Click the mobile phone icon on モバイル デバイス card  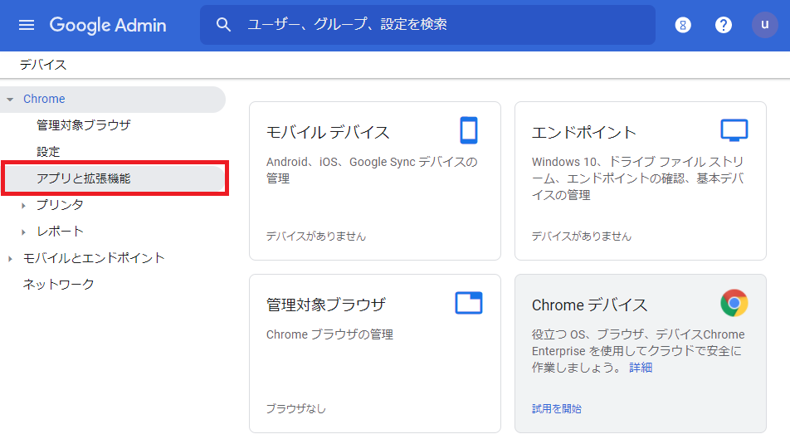[469, 130]
